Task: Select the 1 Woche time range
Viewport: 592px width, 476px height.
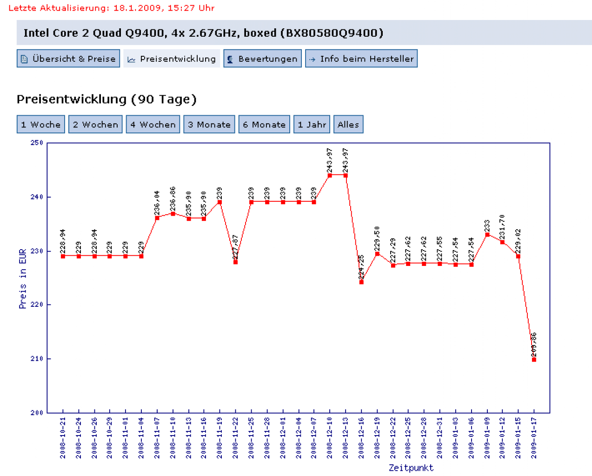Action: point(41,124)
